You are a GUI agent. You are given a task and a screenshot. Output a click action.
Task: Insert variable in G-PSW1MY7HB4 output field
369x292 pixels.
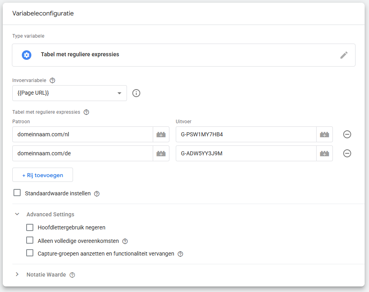point(324,134)
